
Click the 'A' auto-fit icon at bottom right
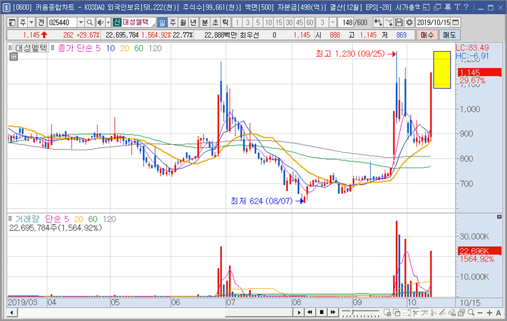[499, 313]
